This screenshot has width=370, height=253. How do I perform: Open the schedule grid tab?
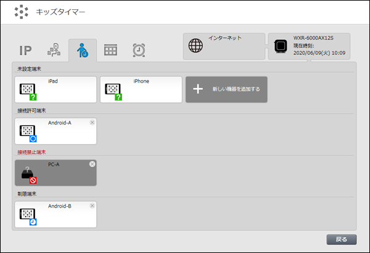point(110,50)
